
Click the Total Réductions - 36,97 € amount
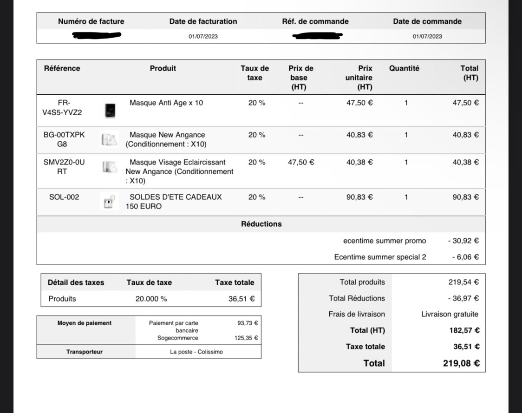(x=463, y=298)
